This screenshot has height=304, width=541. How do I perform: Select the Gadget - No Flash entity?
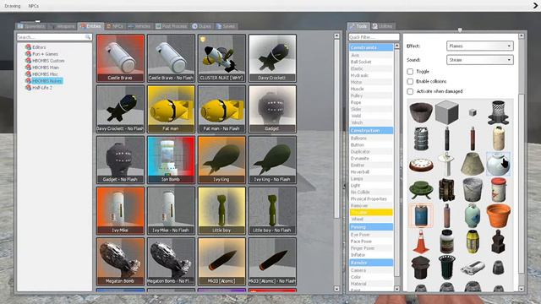tap(120, 160)
